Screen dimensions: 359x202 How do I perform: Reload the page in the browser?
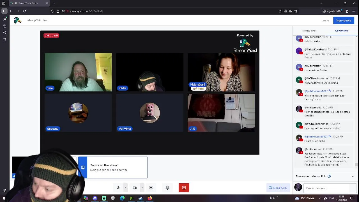click(x=25, y=11)
